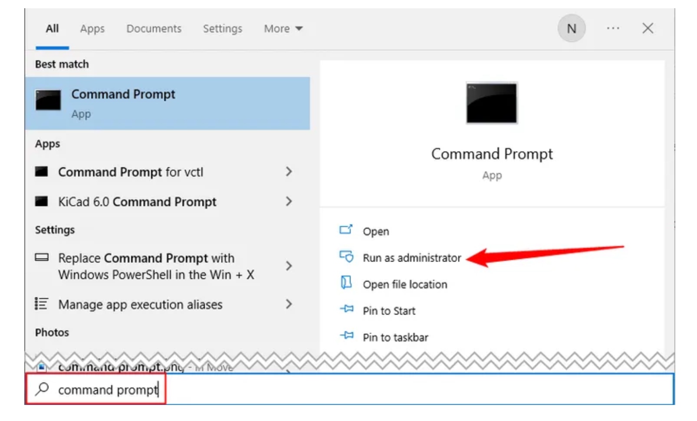Click the search box containing command prompt
The image size is (697, 421).
[x=349, y=389]
